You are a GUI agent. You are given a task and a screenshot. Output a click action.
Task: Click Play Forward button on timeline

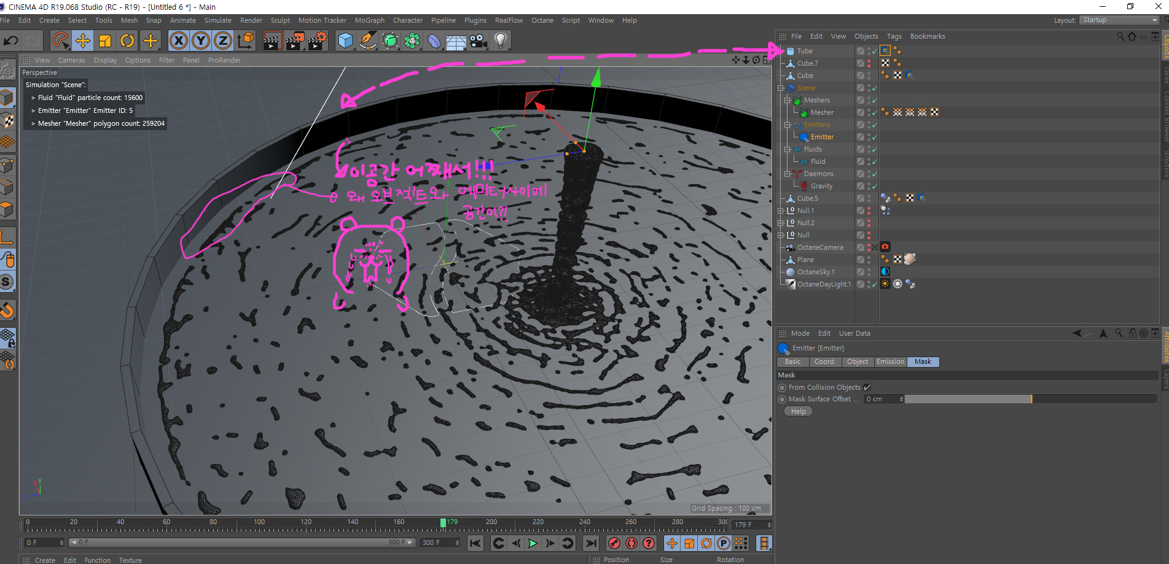(533, 543)
